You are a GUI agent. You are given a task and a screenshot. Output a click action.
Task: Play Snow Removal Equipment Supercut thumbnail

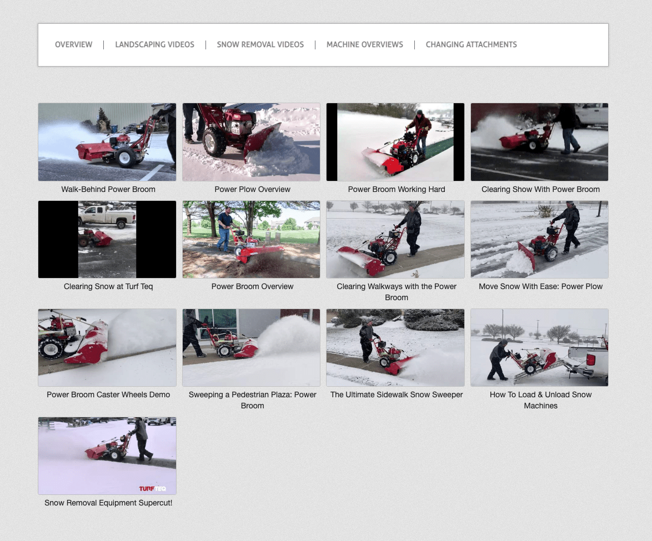(x=107, y=456)
